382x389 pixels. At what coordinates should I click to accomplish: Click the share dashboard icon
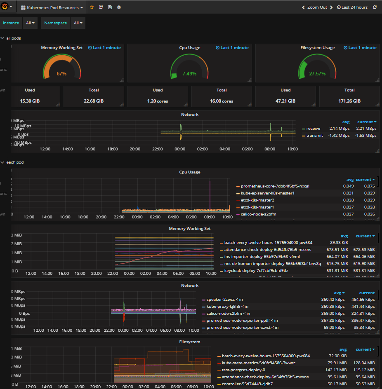click(101, 7)
